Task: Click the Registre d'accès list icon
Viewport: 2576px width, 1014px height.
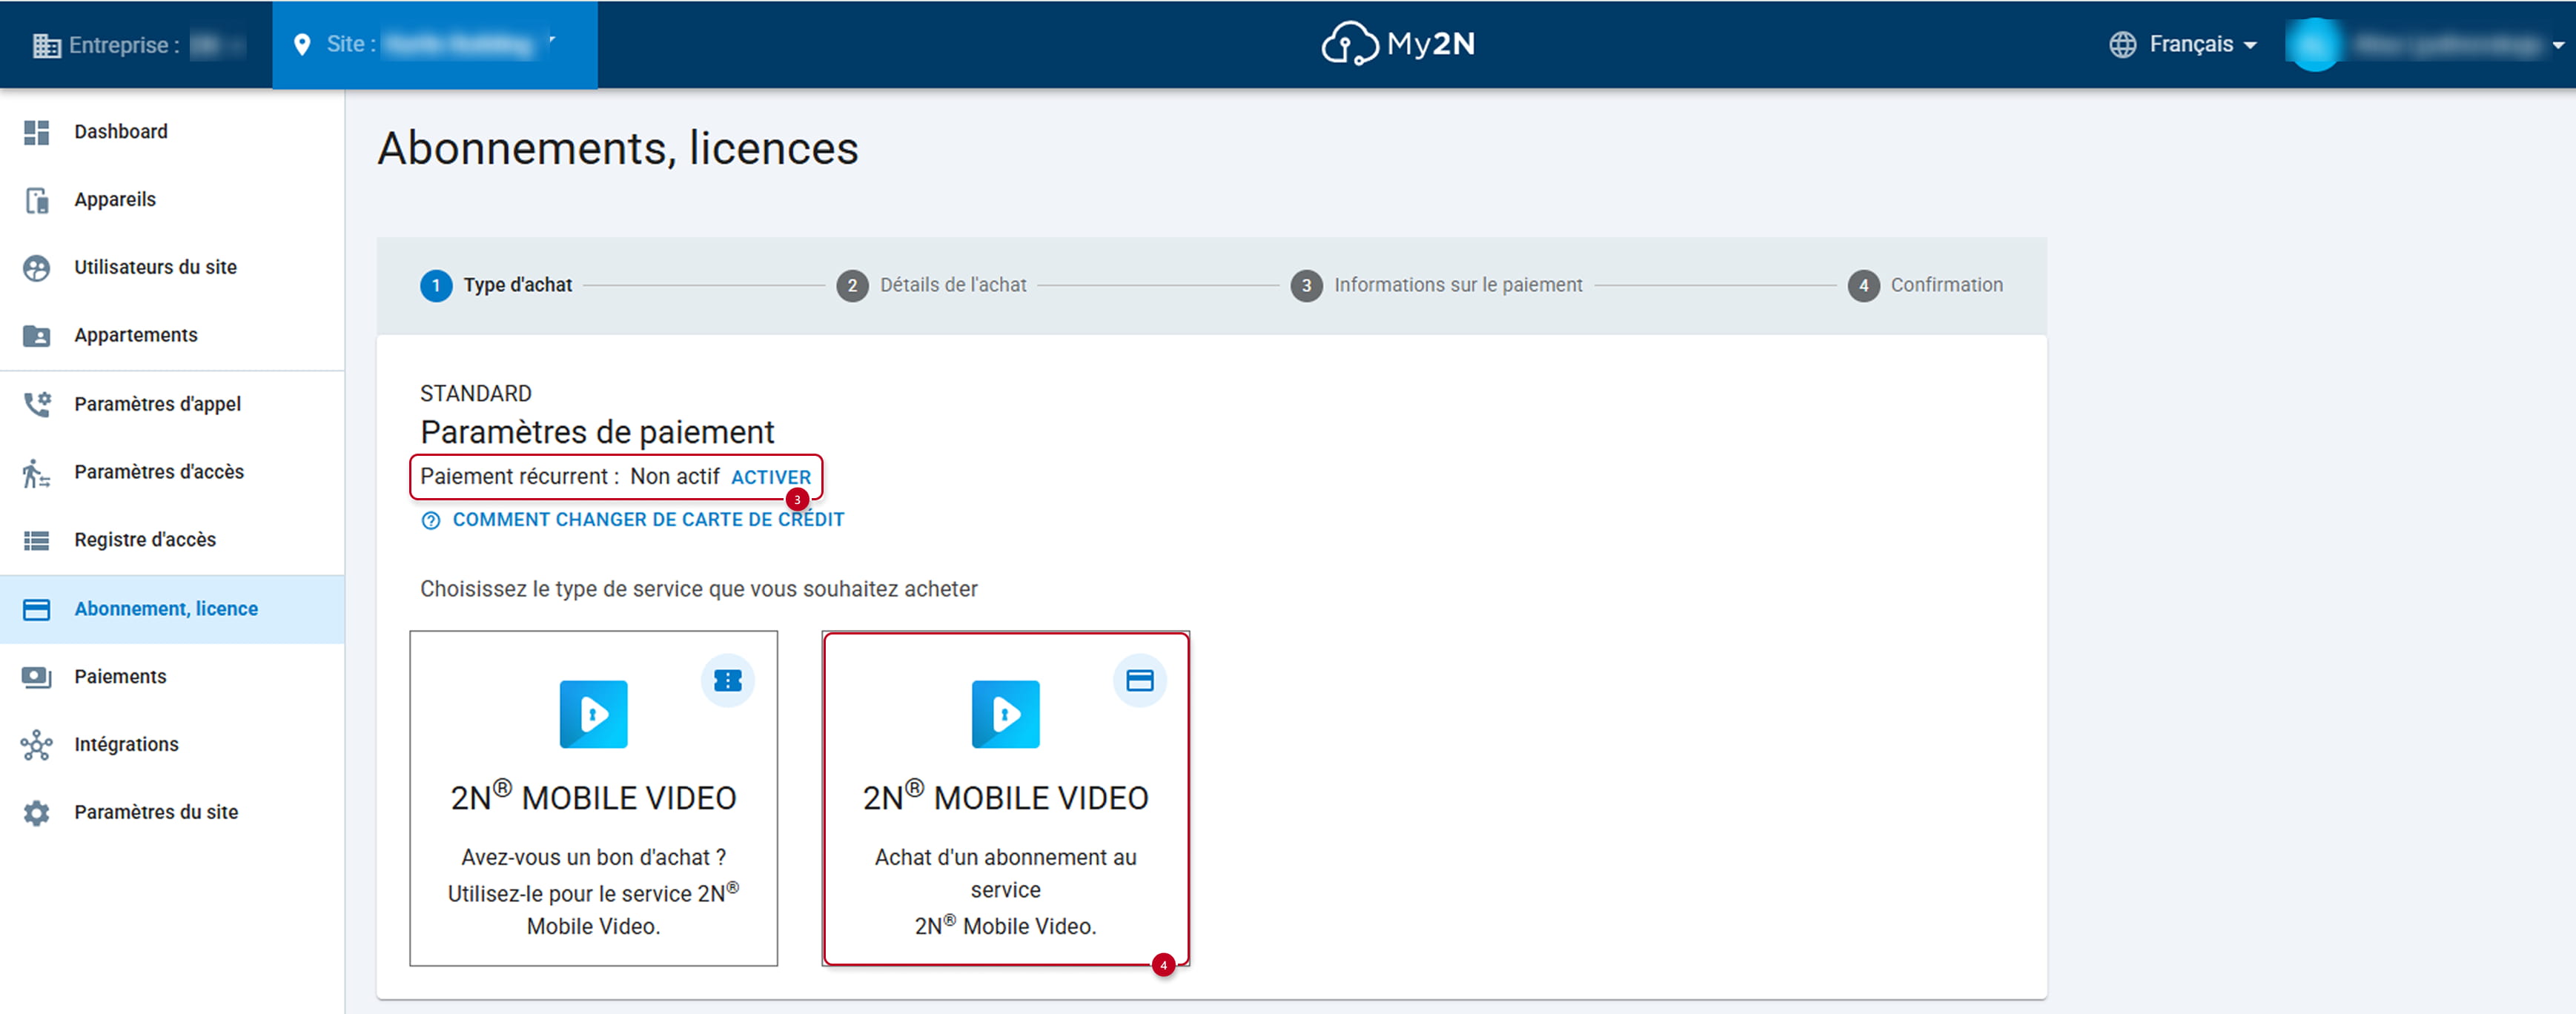Action: point(36,540)
